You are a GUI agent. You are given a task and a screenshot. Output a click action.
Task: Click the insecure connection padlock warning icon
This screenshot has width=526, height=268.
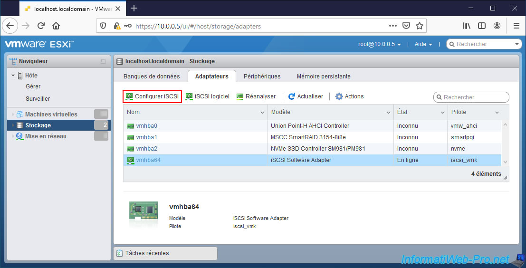(117, 26)
